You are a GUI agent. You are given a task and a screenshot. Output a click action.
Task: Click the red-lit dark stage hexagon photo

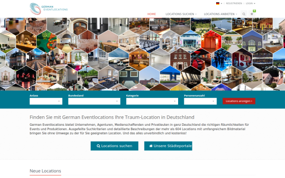pos(26,77)
